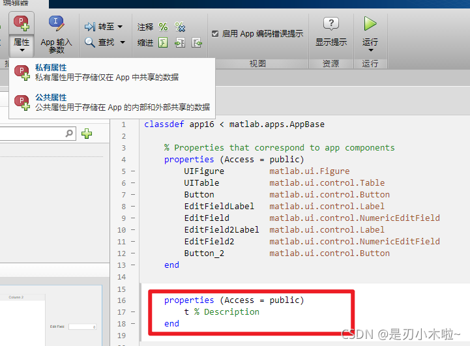This screenshot has height=346, width=470.
Task: Click the smart indent icon
Action: (163, 42)
